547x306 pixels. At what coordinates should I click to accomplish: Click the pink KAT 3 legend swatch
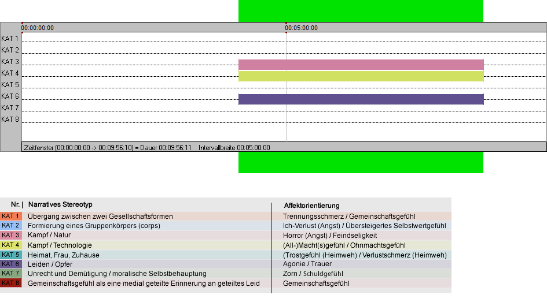(11, 236)
